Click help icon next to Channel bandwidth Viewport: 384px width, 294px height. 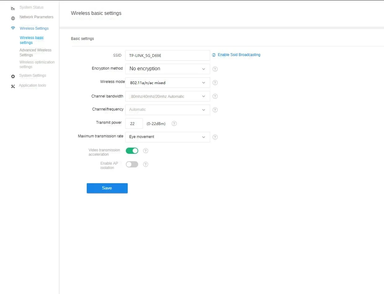215,96
